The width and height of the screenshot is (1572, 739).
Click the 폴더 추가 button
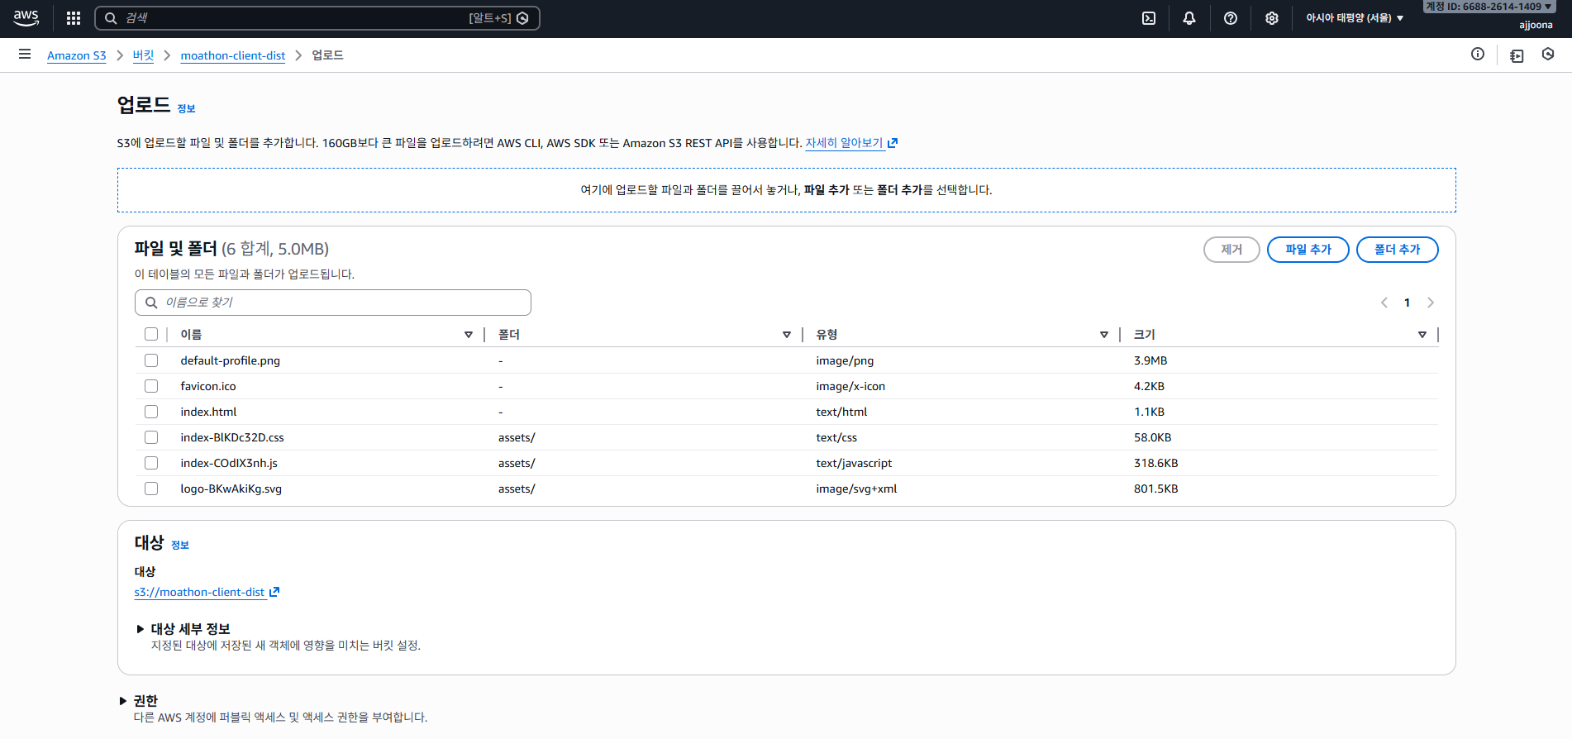(x=1397, y=250)
